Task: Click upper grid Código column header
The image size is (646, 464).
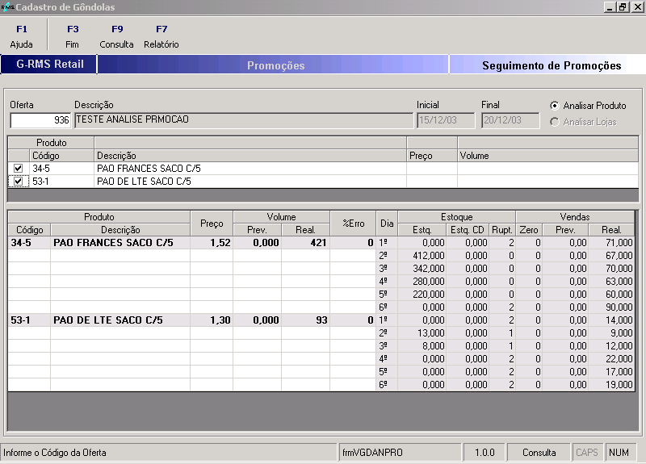Action: point(62,156)
